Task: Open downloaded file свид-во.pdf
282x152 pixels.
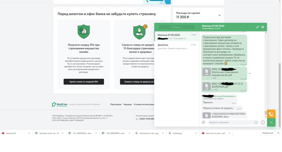Action: pos(11,133)
